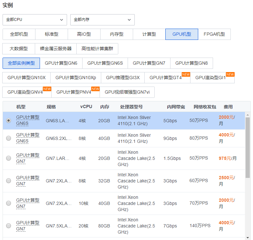The height and width of the screenshot is (240, 253).
Task: Switch to the FPGA机型 tab
Action: (214, 34)
